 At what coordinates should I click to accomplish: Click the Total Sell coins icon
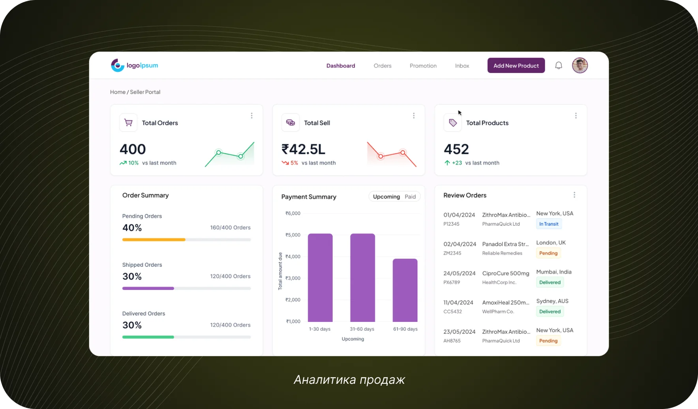click(290, 123)
